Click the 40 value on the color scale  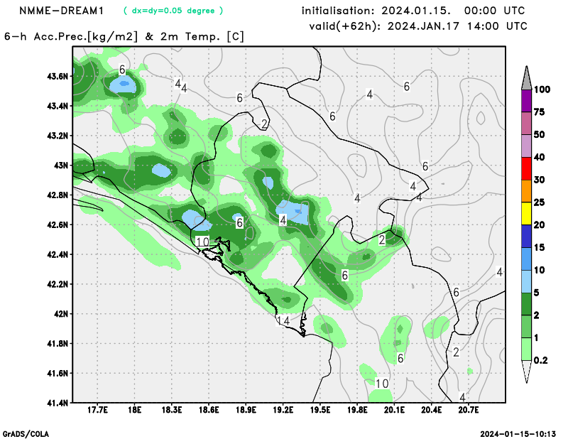[x=540, y=157]
